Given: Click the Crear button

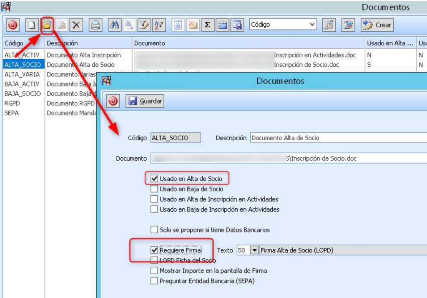Looking at the screenshot, I should [x=377, y=25].
